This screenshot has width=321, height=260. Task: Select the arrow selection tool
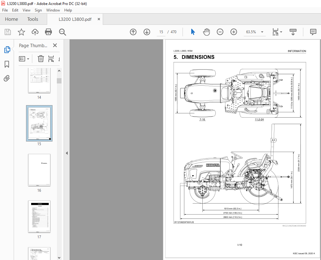[193, 32]
